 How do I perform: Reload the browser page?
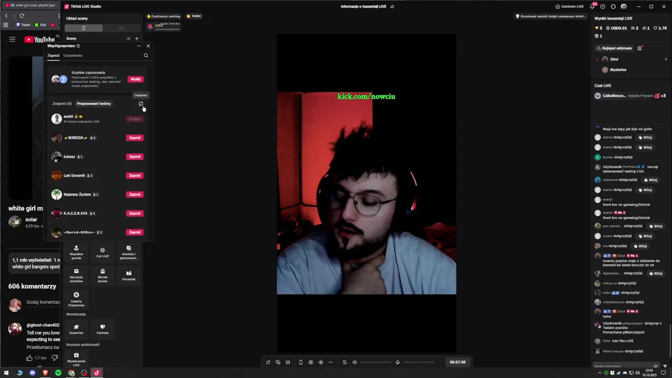pos(22,16)
